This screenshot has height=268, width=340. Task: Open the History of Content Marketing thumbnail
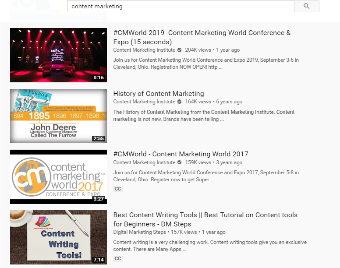pyautogui.click(x=58, y=116)
